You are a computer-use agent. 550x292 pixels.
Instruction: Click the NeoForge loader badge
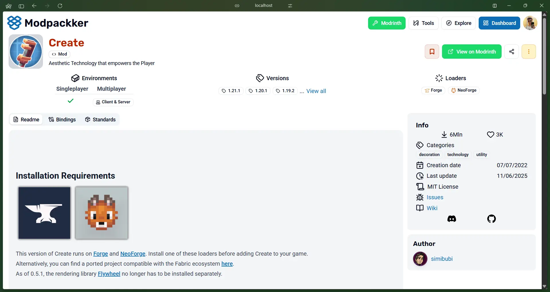tap(464, 90)
